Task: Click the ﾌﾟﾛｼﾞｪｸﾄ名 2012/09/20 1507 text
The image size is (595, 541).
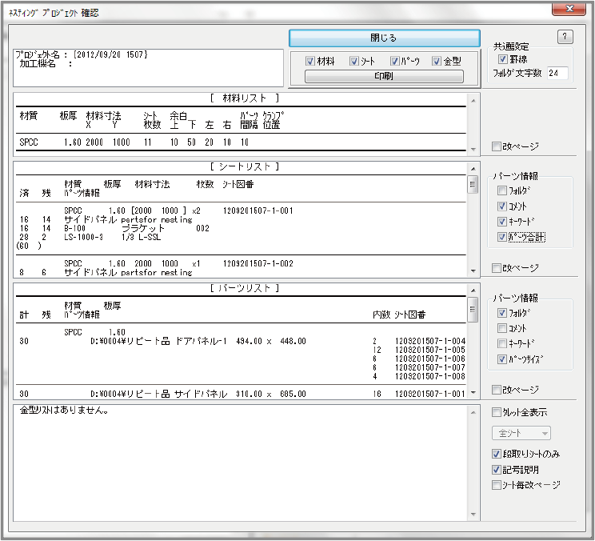Action: coord(82,54)
